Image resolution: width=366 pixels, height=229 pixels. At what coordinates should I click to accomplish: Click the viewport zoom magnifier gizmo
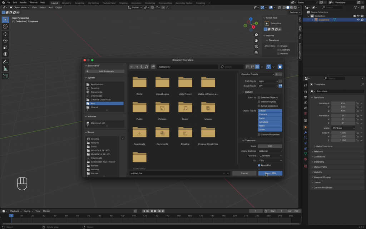pyautogui.click(x=256, y=35)
